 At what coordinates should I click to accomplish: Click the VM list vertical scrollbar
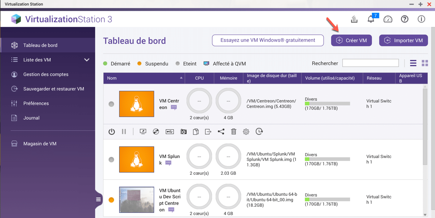tap(425, 127)
